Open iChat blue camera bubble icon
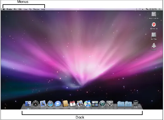This screenshot has height=120, width=164. pos(58,104)
